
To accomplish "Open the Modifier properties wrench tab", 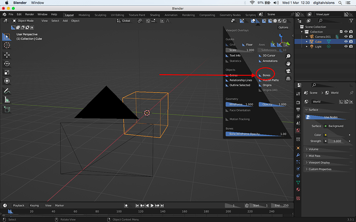I will click(298, 155).
